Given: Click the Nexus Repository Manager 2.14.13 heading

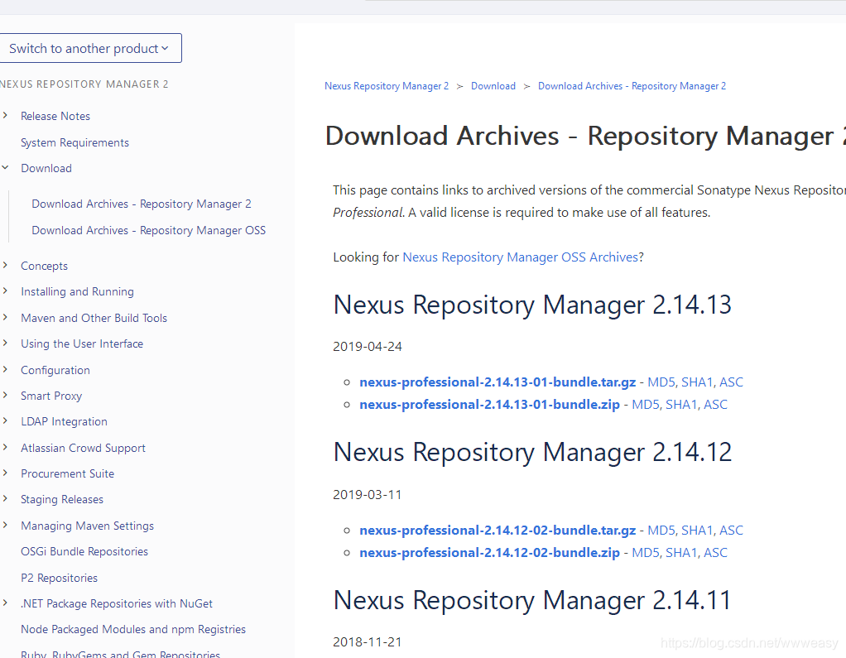Looking at the screenshot, I should coord(532,305).
